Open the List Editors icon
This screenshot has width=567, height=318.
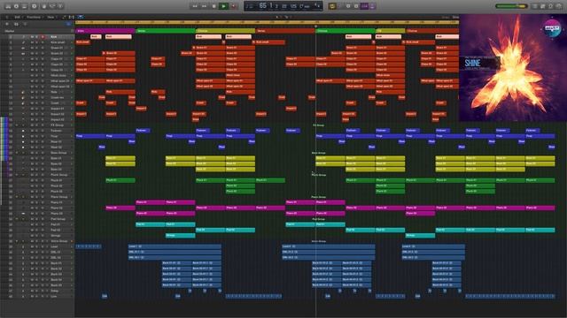pos(535,6)
